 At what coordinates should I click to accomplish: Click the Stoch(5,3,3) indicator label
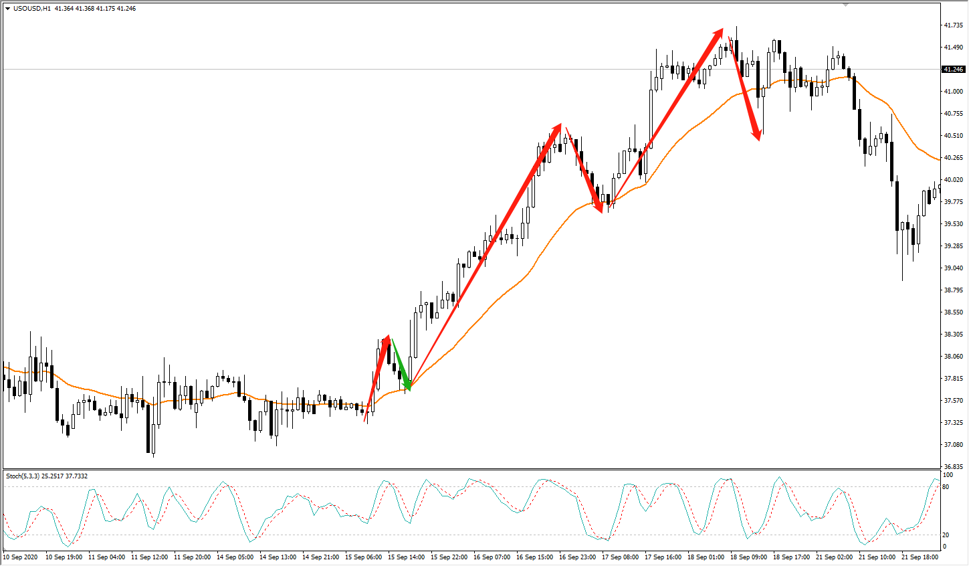tap(23, 476)
